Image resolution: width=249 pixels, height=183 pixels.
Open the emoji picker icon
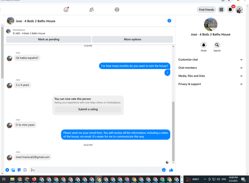(164, 170)
